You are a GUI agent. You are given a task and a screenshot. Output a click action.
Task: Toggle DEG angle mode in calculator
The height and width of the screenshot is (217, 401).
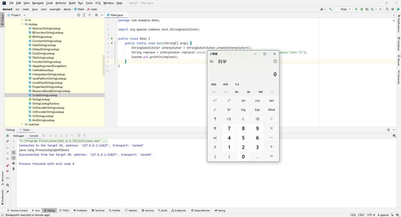214,84
